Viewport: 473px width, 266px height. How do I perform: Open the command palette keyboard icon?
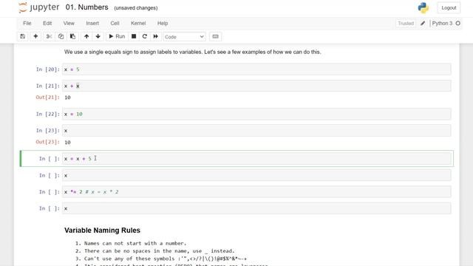click(x=215, y=36)
